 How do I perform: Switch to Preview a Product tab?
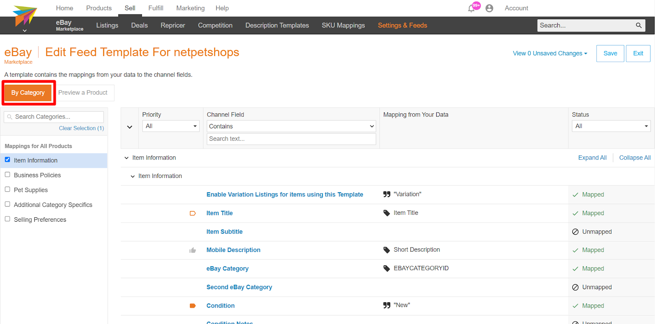point(83,93)
